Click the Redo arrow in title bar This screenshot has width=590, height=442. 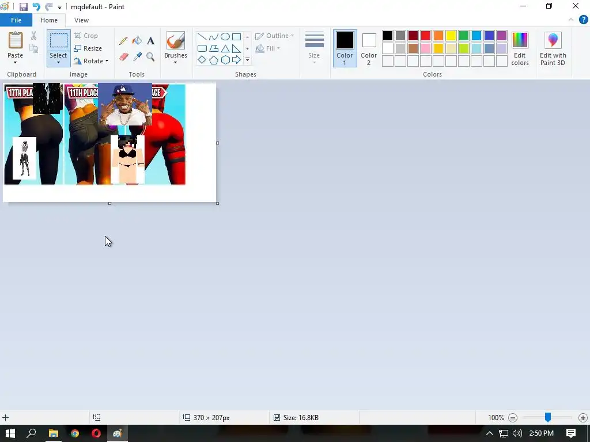coord(48,7)
